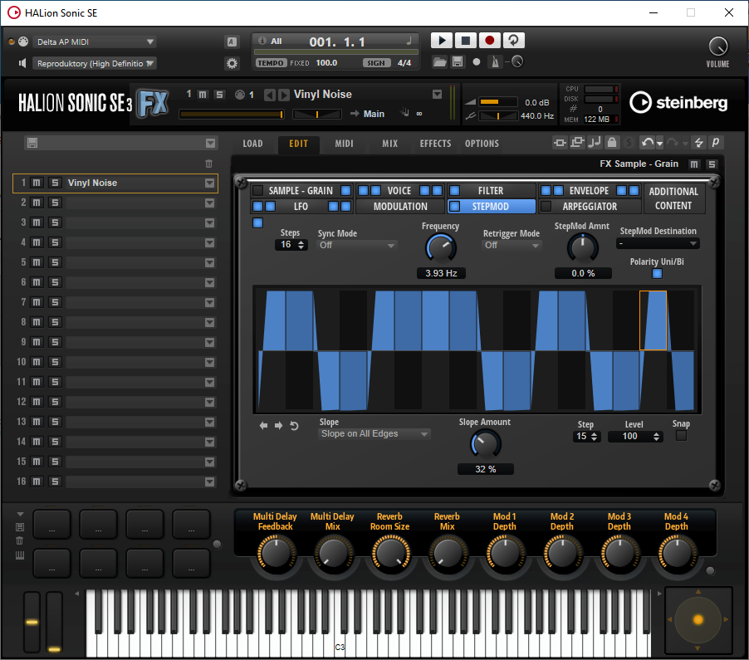Solo slot 8 in the slot list
This screenshot has height=660, width=749.
pyautogui.click(x=55, y=322)
